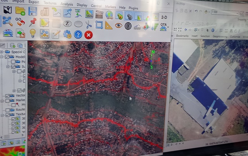Open Bookmarks menu in ArcMap
248x156 pixels.
183,36
